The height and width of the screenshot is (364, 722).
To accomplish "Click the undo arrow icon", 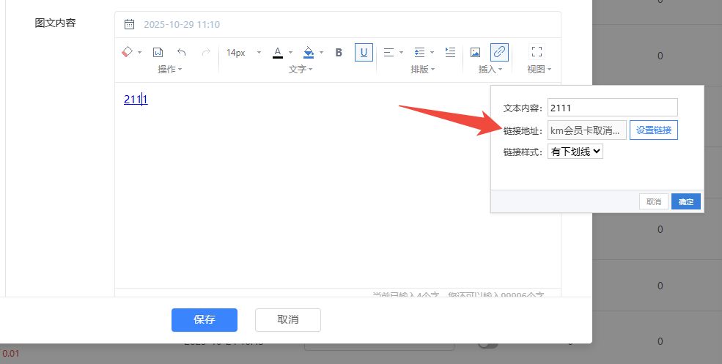I will pyautogui.click(x=182, y=52).
